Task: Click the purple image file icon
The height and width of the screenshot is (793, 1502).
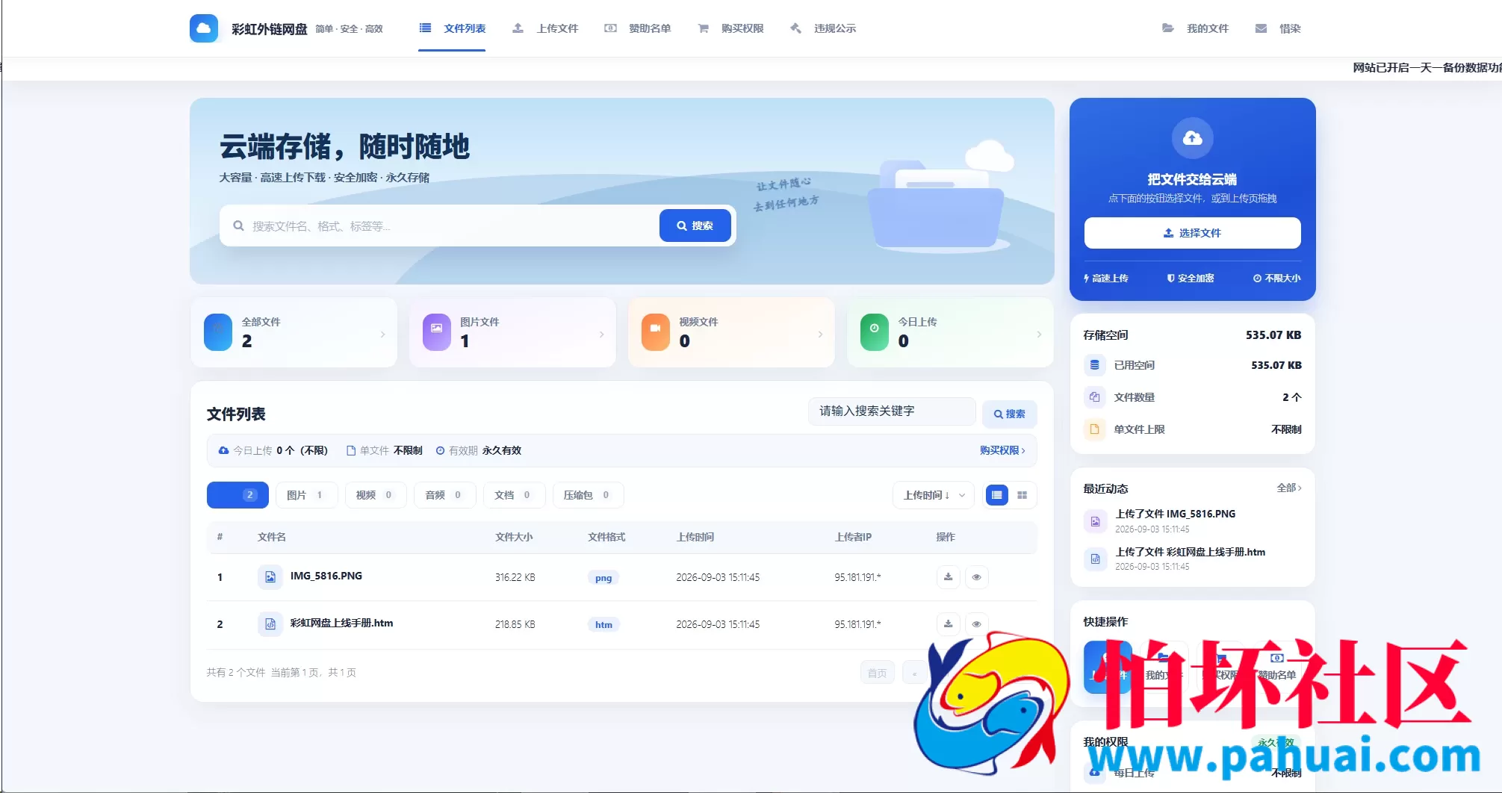Action: (x=437, y=332)
